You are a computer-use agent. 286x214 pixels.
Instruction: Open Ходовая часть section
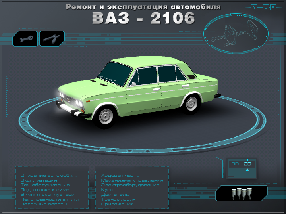120,176
